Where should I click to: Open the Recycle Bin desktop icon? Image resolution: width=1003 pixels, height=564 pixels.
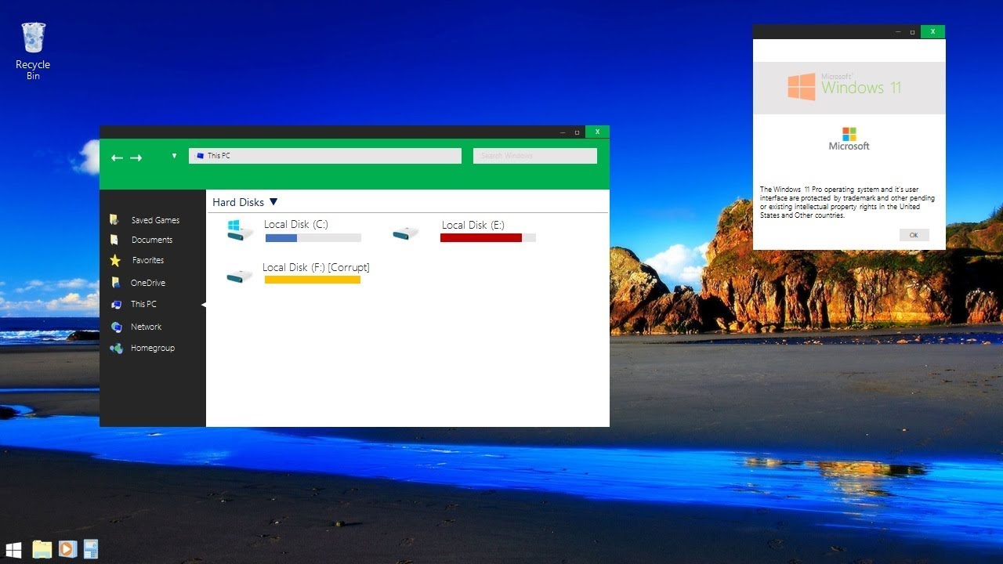(x=33, y=50)
